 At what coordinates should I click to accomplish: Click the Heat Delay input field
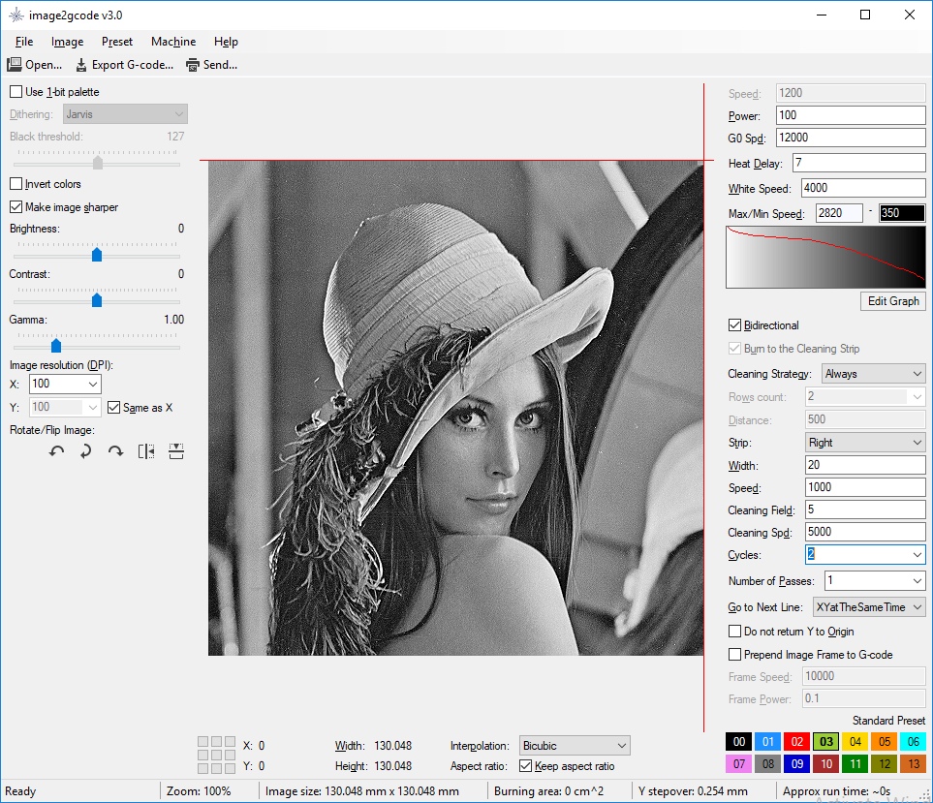click(x=858, y=164)
